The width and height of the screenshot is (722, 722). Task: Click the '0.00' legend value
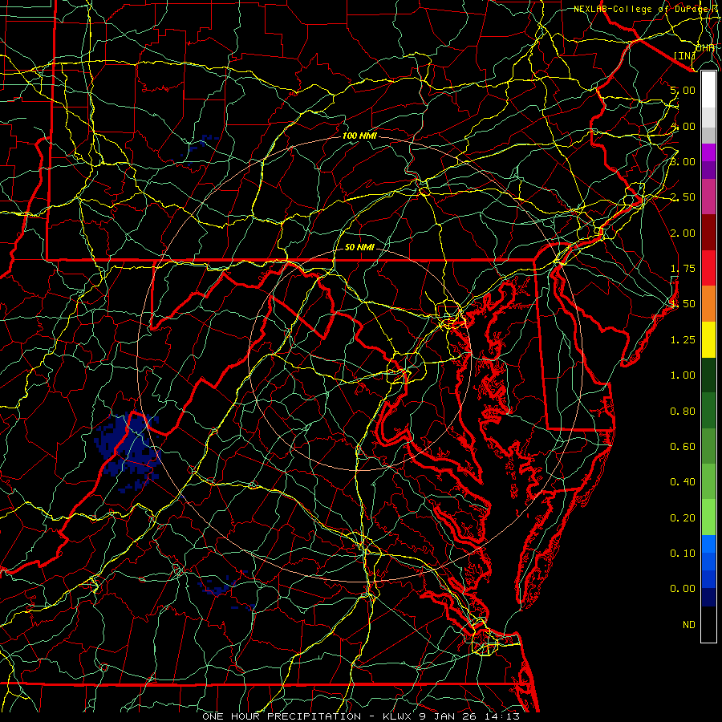[683, 589]
